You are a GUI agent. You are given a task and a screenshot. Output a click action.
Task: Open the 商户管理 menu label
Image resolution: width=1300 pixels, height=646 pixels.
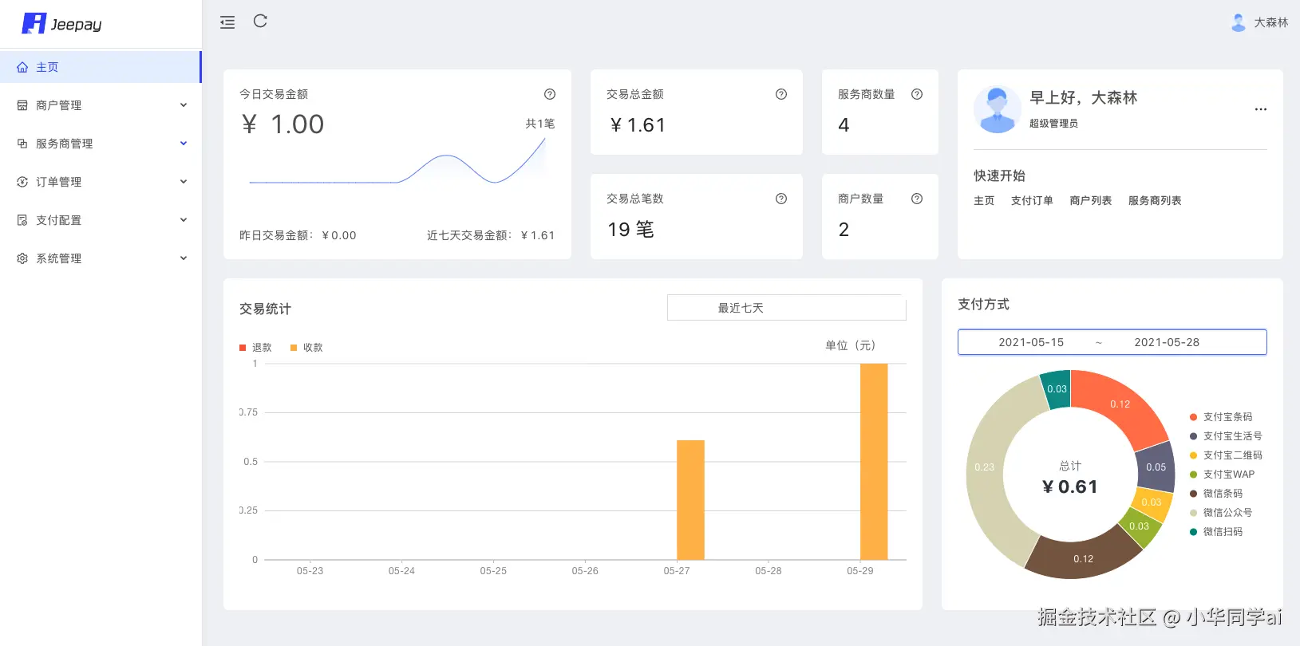tap(58, 105)
